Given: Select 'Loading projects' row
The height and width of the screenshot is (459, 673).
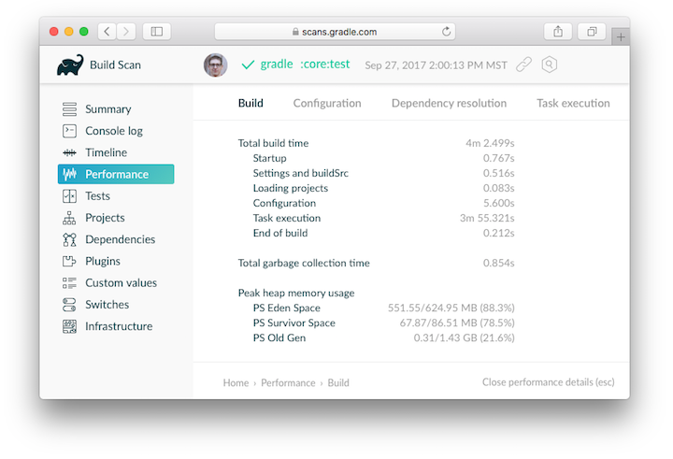Looking at the screenshot, I should pos(383,188).
